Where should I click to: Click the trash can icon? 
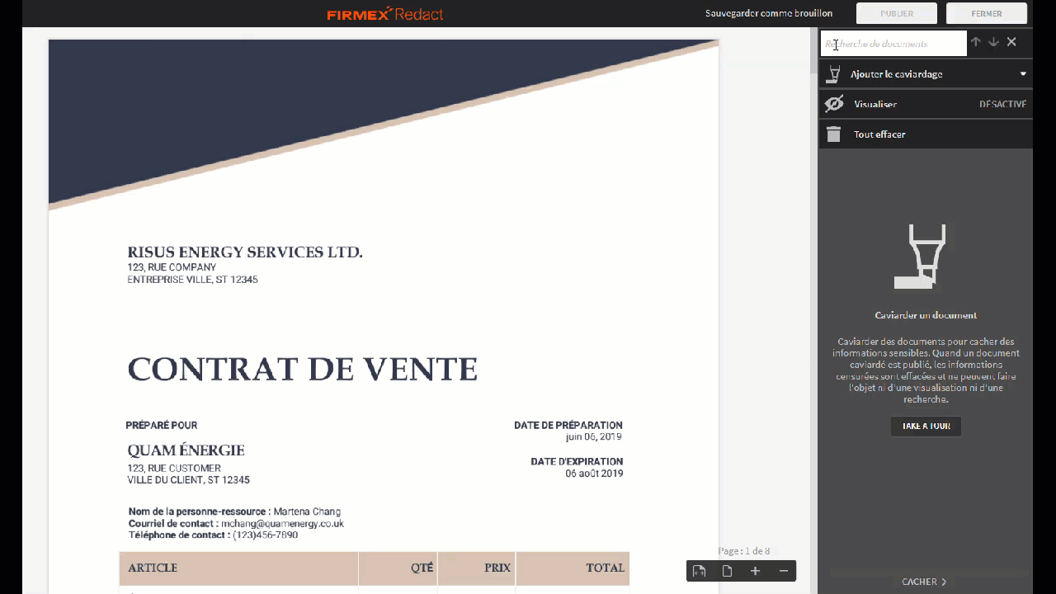[x=834, y=134]
